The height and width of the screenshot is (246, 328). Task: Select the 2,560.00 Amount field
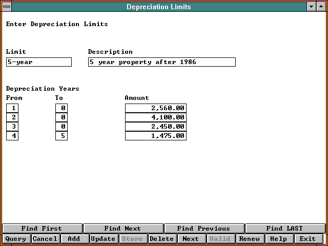click(155, 108)
